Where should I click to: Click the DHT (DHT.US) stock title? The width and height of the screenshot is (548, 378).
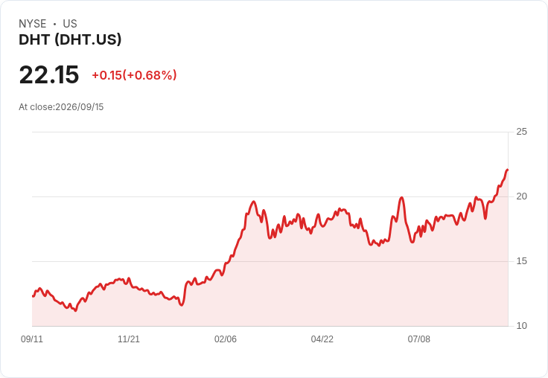[70, 40]
